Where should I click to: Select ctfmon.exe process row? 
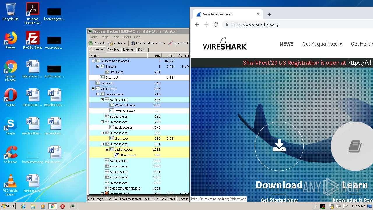coord(139,155)
